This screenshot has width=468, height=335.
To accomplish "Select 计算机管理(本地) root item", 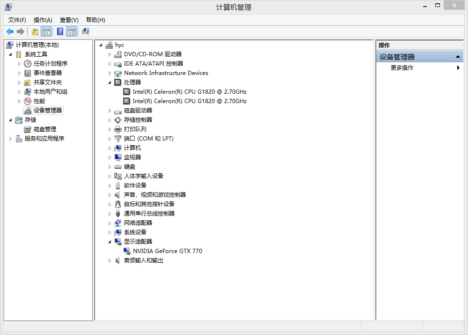I will (37, 45).
